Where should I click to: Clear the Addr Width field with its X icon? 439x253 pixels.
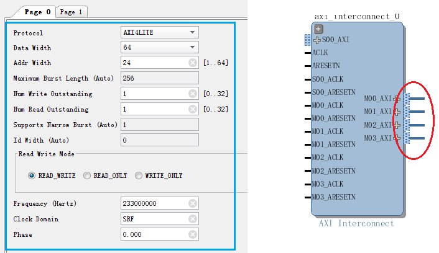click(193, 63)
